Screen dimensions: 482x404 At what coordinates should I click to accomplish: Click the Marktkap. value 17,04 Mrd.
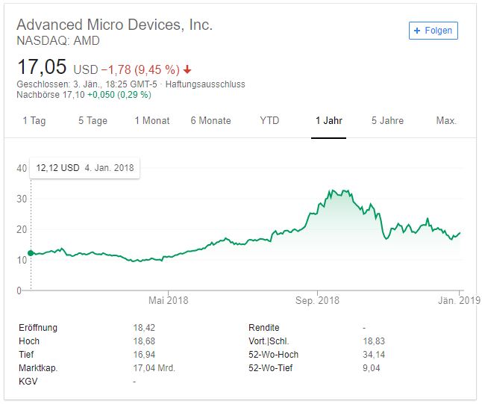[154, 367]
